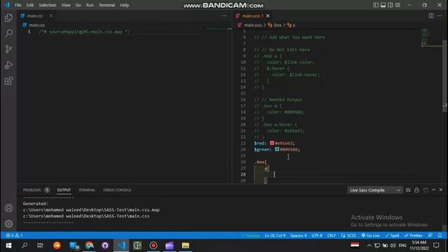
Task: Open the Search view in activity bar
Action: pos(8,34)
